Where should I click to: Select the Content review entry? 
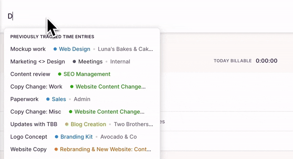click(x=30, y=74)
